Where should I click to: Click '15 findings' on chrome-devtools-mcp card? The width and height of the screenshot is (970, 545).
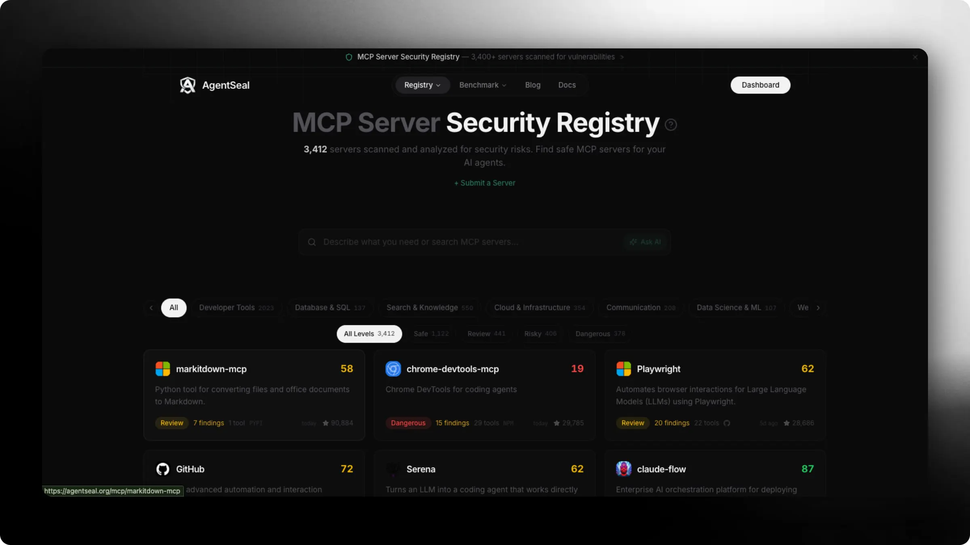[452, 423]
